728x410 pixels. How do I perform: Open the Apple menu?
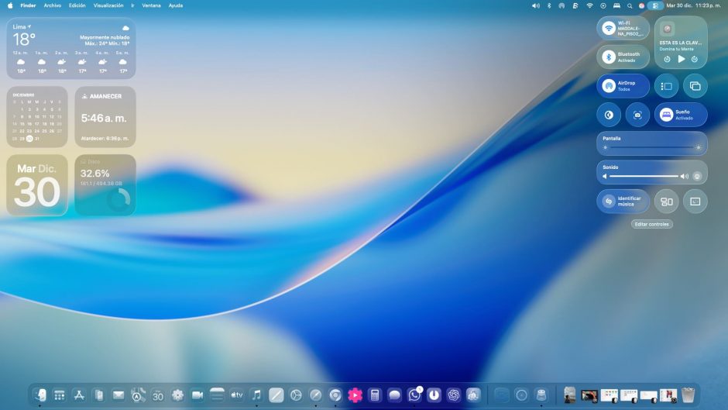click(x=10, y=5)
